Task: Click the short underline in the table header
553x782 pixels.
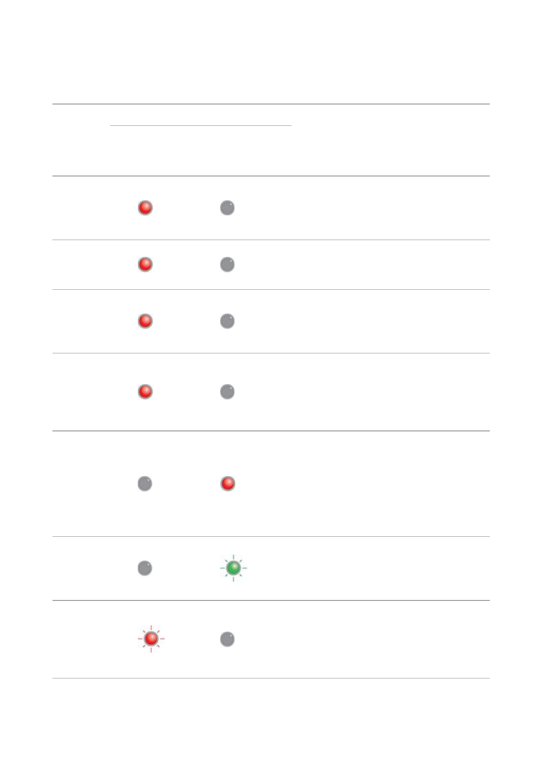Action: 201,125
